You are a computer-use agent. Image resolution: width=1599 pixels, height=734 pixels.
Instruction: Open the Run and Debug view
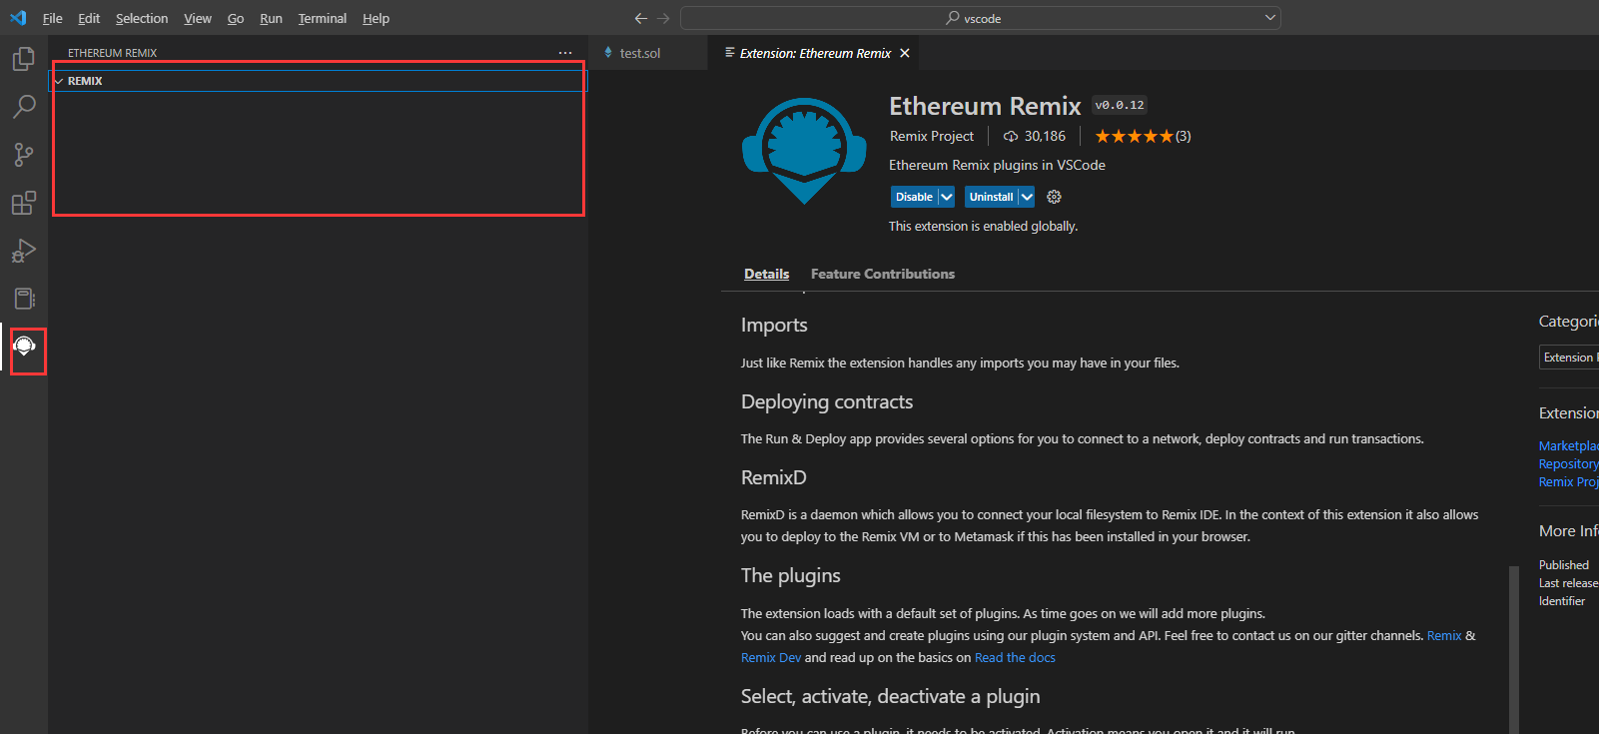[24, 251]
